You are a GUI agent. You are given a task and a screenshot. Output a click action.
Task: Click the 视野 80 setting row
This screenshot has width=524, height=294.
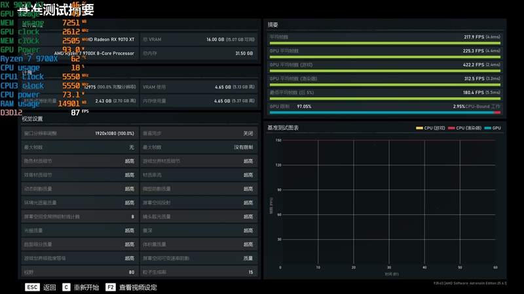(79, 272)
